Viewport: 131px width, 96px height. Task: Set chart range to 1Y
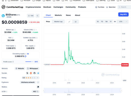tap(111, 22)
